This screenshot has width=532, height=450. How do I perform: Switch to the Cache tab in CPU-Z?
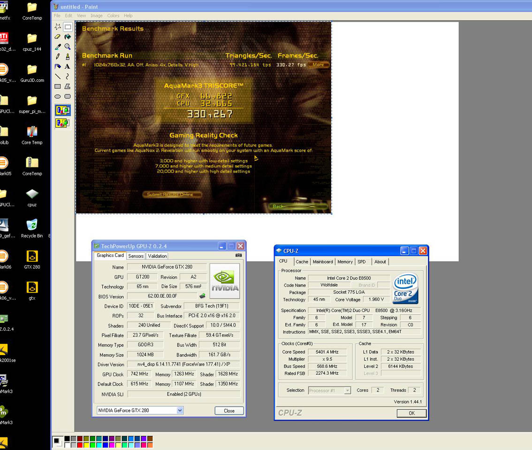pyautogui.click(x=302, y=262)
